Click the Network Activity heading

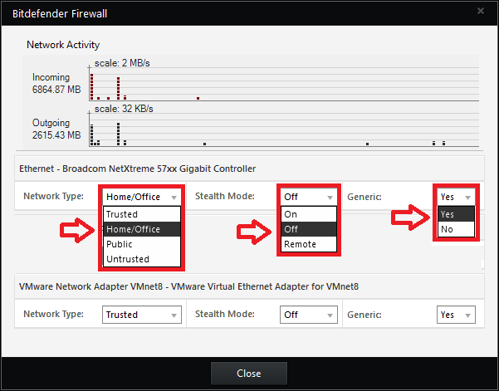point(63,45)
